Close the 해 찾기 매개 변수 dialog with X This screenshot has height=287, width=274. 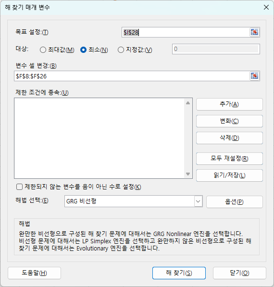click(266, 7)
